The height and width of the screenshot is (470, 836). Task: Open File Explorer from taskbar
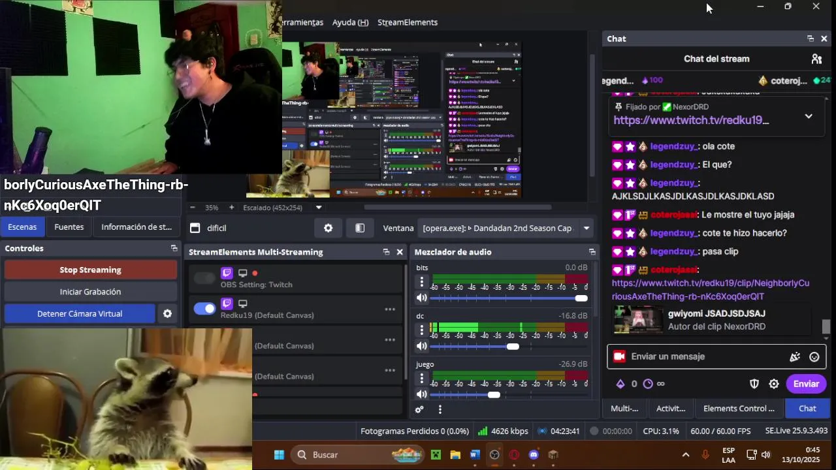pos(455,455)
